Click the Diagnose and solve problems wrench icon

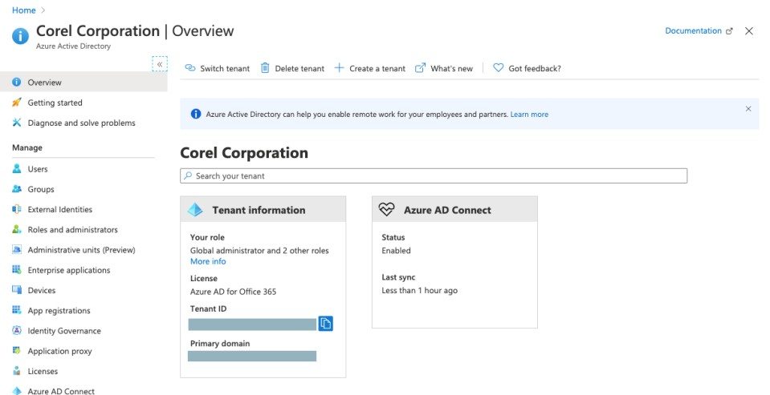click(17, 123)
